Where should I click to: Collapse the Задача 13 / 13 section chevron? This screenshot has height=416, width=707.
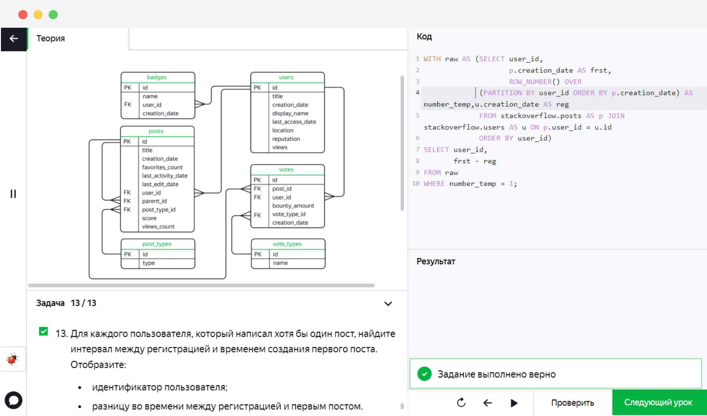(388, 303)
